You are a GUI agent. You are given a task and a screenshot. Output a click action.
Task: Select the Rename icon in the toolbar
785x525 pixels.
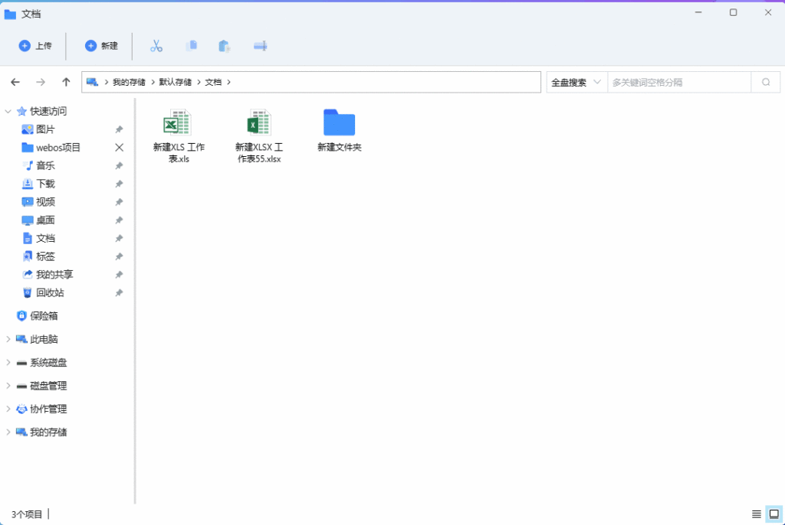click(260, 46)
